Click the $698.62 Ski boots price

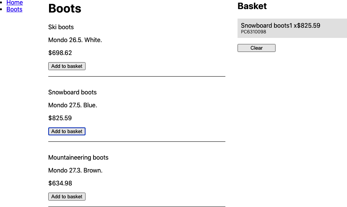tap(60, 53)
